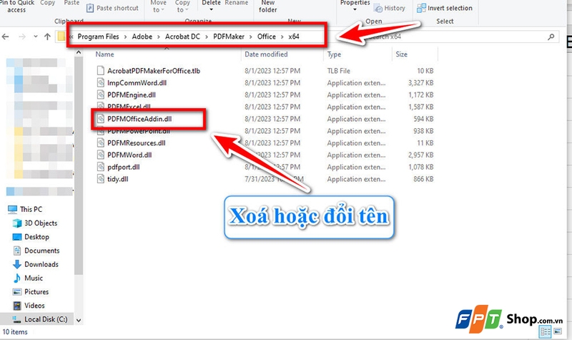
Task: Switch to Details view icon
Action: coord(546,332)
